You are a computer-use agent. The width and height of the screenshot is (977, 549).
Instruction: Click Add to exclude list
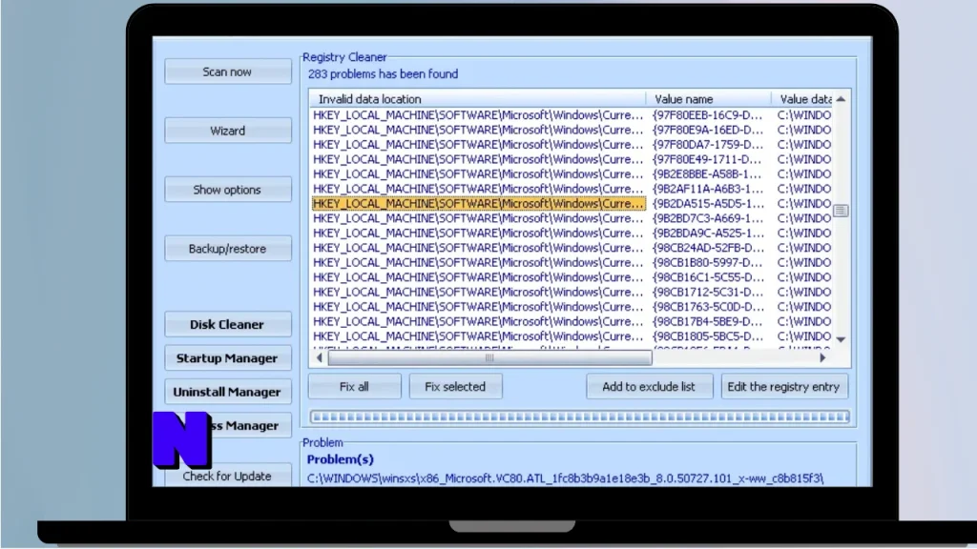[649, 387]
